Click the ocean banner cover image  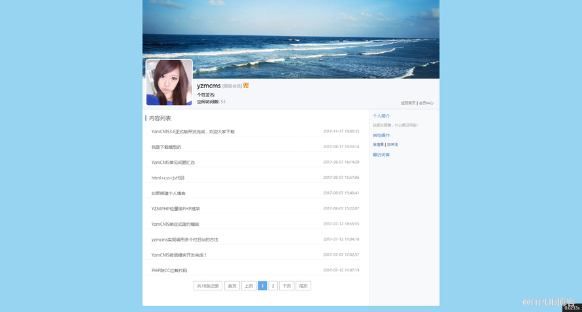[291, 39]
